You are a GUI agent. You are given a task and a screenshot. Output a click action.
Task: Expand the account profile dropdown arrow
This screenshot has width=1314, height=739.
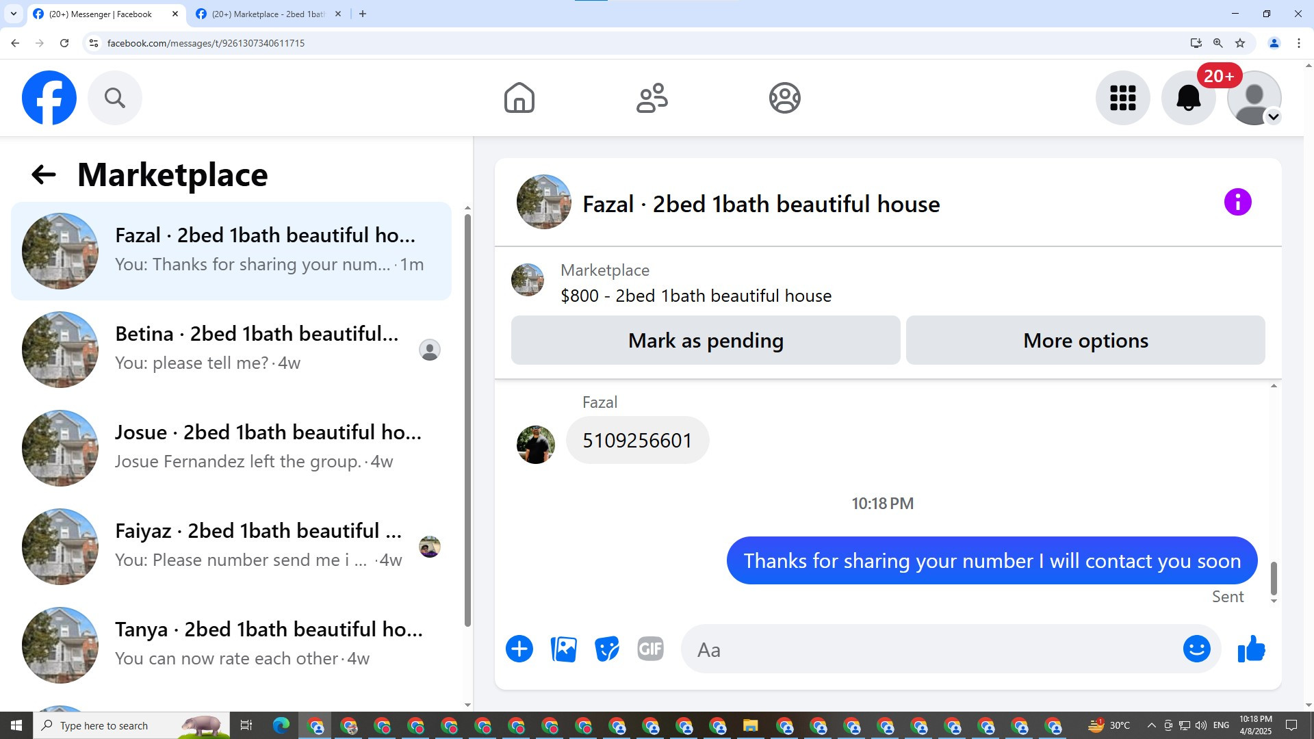pos(1273,117)
